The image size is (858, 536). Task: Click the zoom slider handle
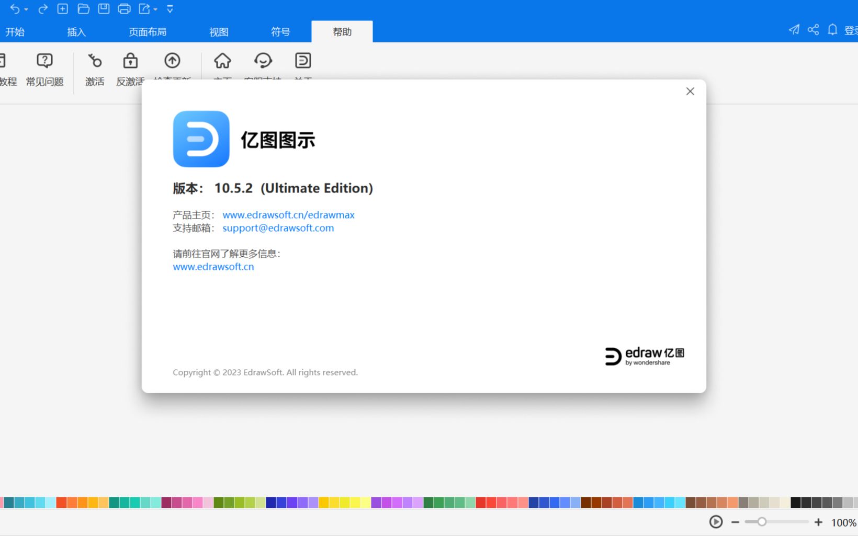(x=762, y=522)
